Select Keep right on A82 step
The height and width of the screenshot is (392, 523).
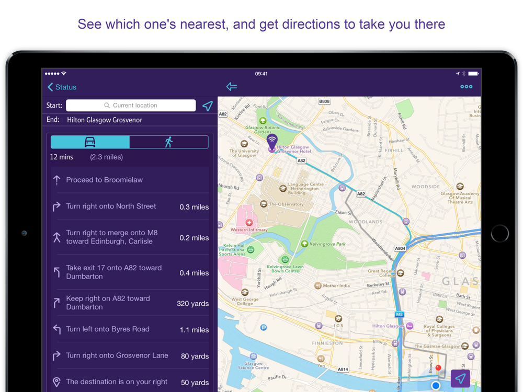tap(130, 303)
